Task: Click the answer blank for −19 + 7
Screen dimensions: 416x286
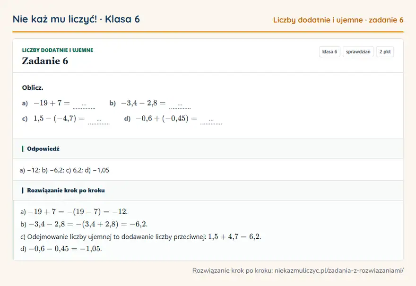Action: (84, 105)
